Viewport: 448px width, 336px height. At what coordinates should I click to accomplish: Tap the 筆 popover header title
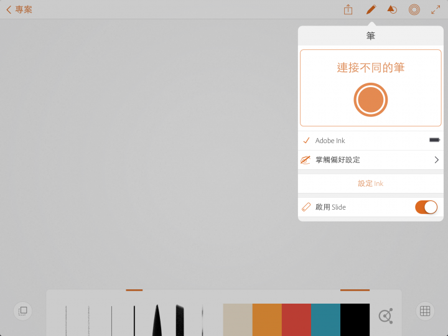(371, 35)
